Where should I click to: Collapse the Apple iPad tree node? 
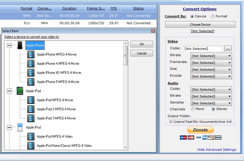9,91
